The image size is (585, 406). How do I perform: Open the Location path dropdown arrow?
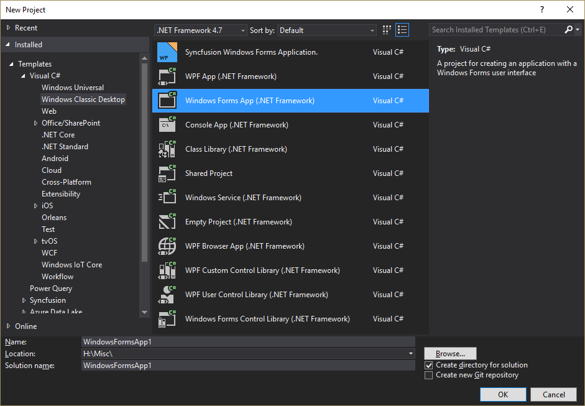point(410,353)
